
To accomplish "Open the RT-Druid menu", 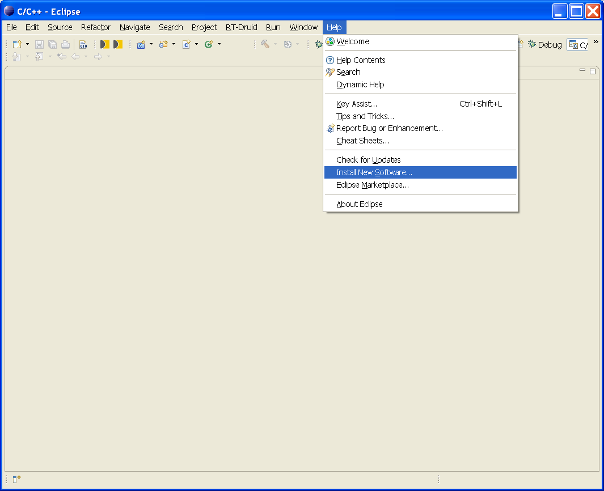I will click(242, 27).
